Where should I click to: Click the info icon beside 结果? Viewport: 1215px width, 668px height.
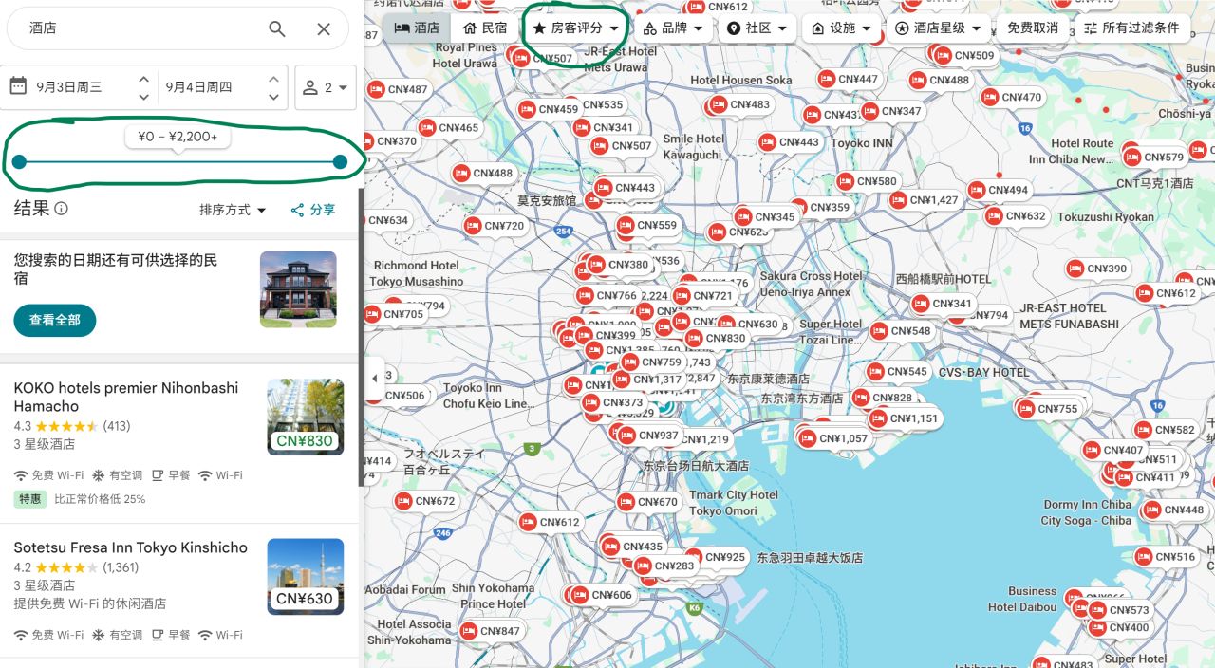pyautogui.click(x=62, y=209)
